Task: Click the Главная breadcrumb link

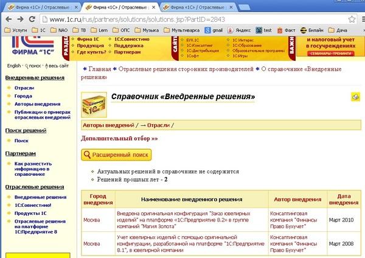Action: click(x=100, y=69)
